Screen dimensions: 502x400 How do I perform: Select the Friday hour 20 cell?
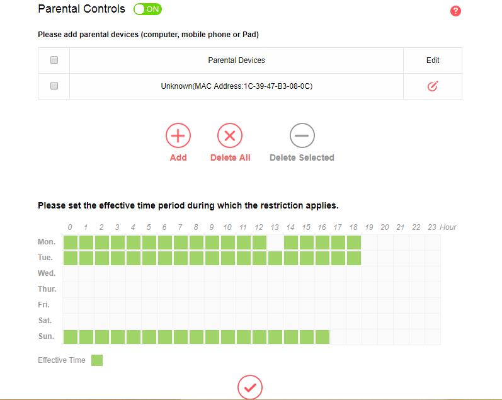(385, 306)
